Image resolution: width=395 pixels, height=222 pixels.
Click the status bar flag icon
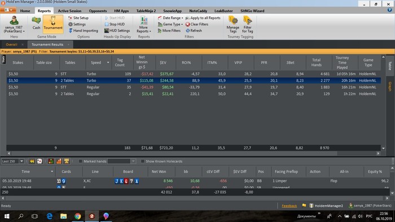pos(304,206)
